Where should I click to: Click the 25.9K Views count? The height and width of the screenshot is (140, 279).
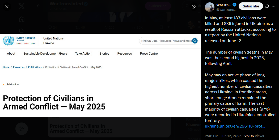254,136
